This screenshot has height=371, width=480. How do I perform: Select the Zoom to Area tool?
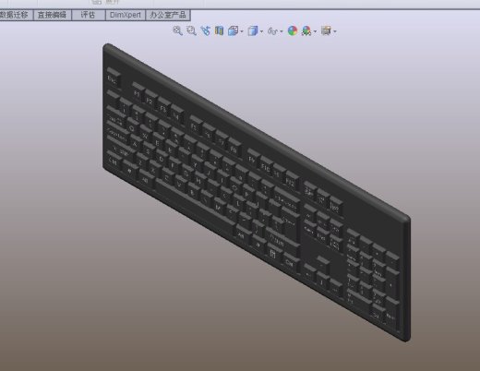[x=191, y=30]
